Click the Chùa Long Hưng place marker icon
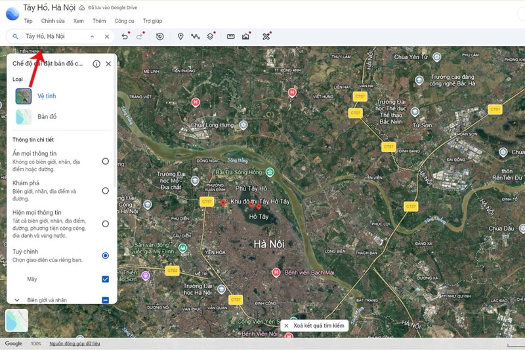 pyautogui.click(x=243, y=125)
